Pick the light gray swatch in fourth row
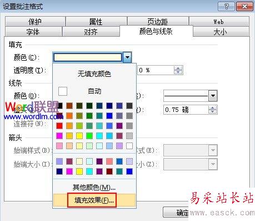The width and height of the screenshot is (255, 221). pos(129,136)
